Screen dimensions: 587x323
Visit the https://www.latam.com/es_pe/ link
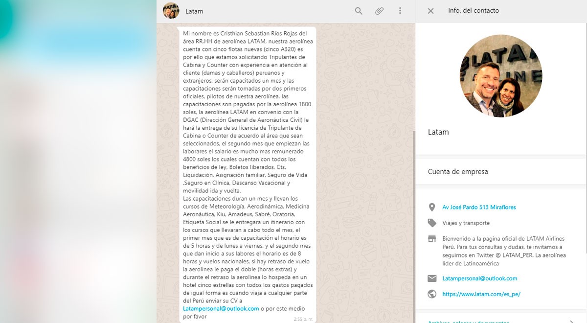click(481, 294)
